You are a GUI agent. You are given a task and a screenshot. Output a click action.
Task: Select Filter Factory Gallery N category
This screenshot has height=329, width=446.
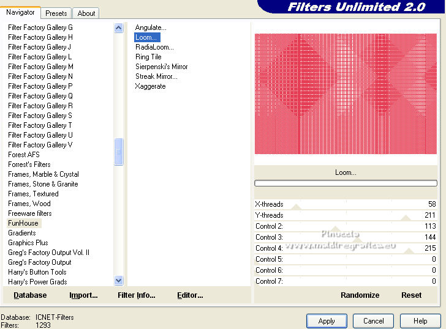[x=40, y=76]
